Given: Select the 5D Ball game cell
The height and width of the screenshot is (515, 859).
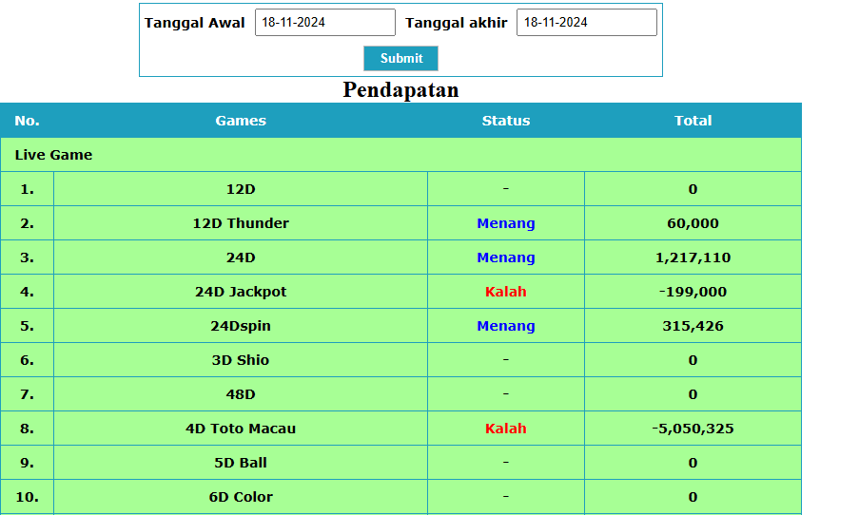Looking at the screenshot, I should (x=241, y=463).
